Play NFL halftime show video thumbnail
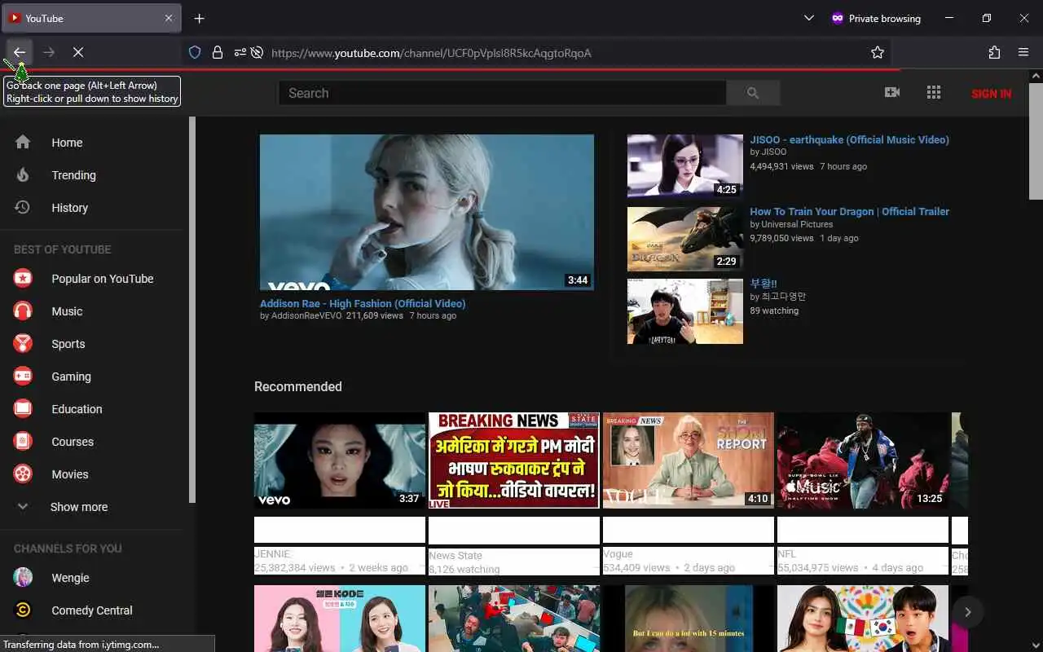The height and width of the screenshot is (652, 1043). coord(863,460)
